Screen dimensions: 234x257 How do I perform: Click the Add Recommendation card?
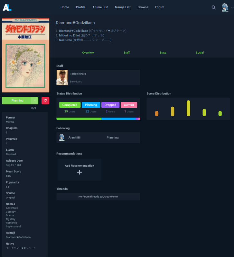(x=79, y=170)
